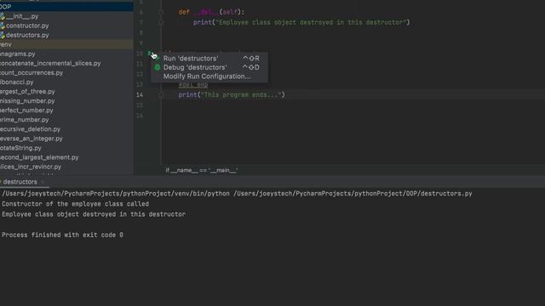The height and width of the screenshot is (306, 545).
Task: Open the fibonacci.py file
Action: tap(17, 82)
